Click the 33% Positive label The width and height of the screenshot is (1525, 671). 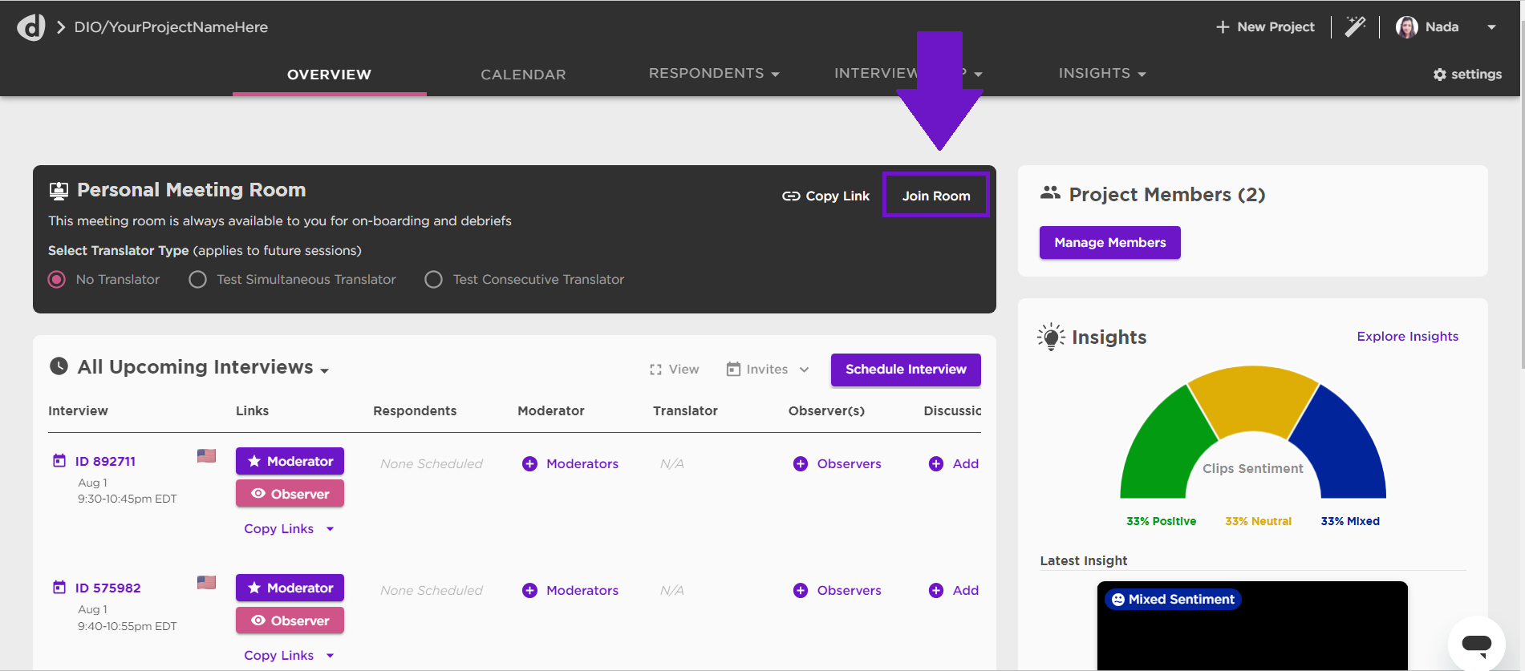click(x=1161, y=521)
